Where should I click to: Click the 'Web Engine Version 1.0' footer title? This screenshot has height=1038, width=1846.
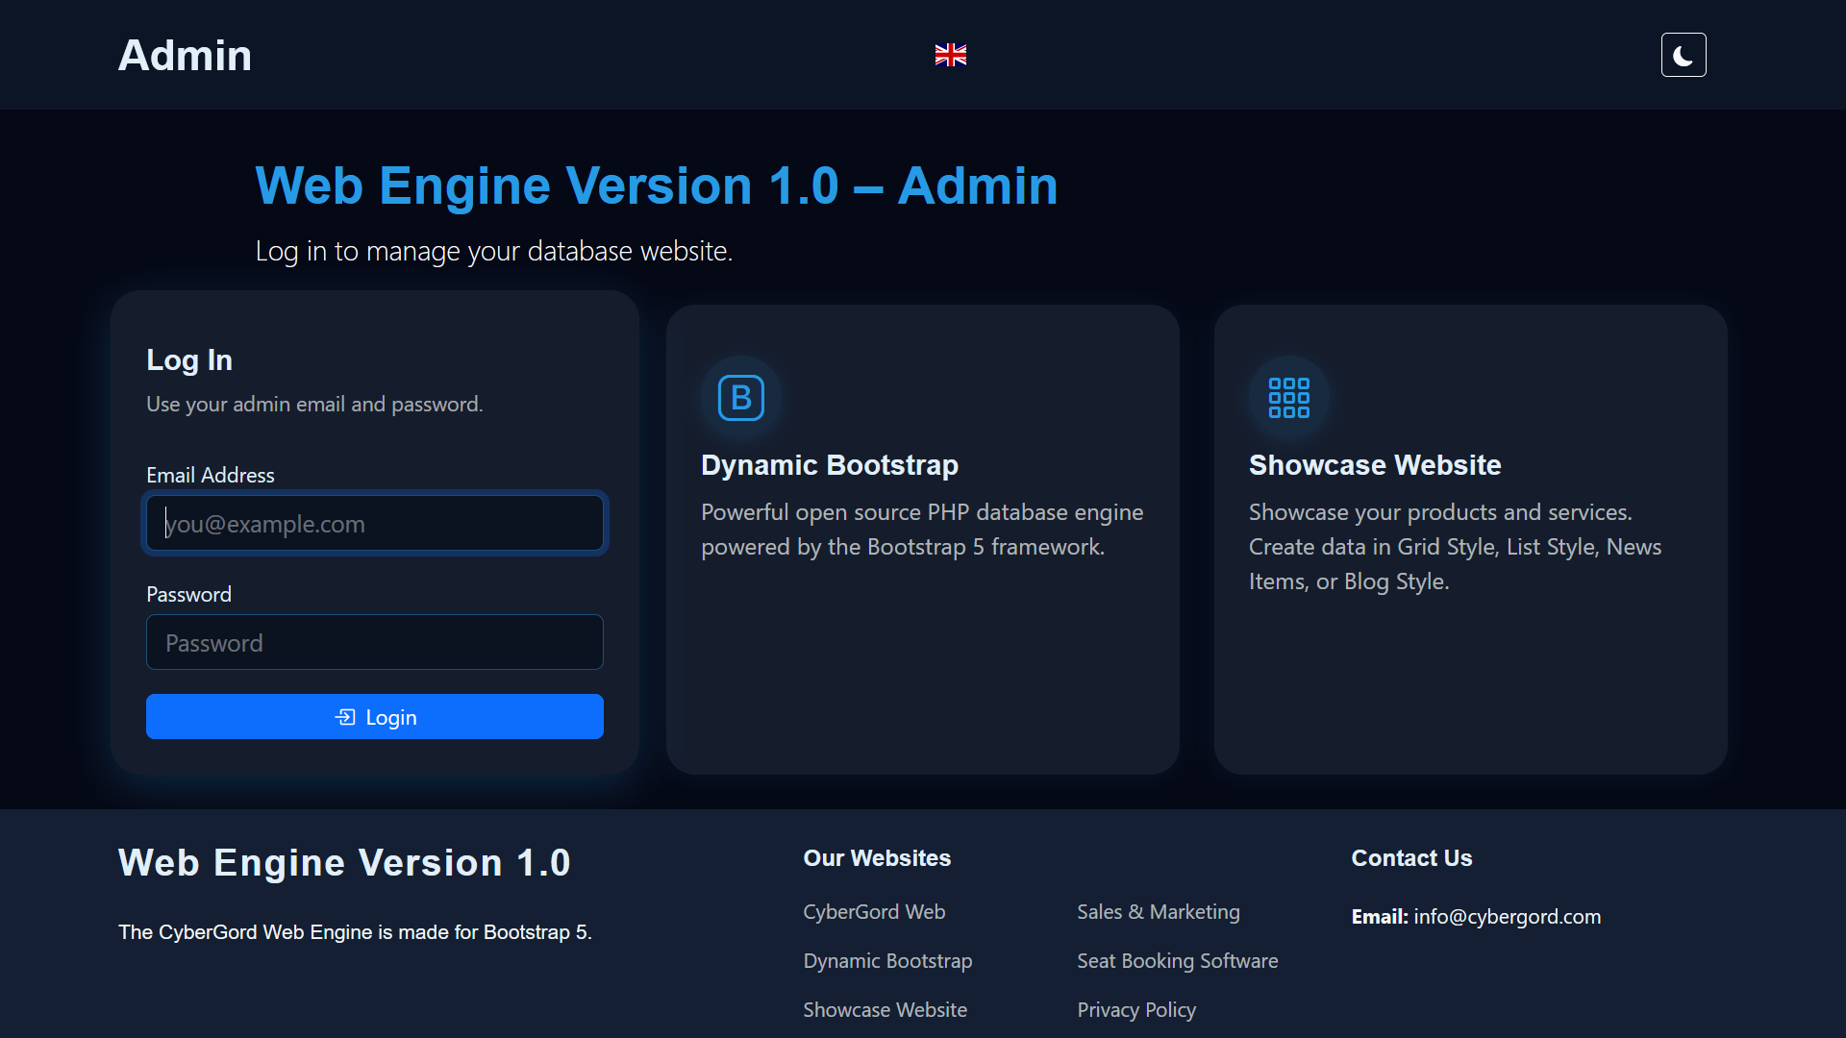pos(344,863)
